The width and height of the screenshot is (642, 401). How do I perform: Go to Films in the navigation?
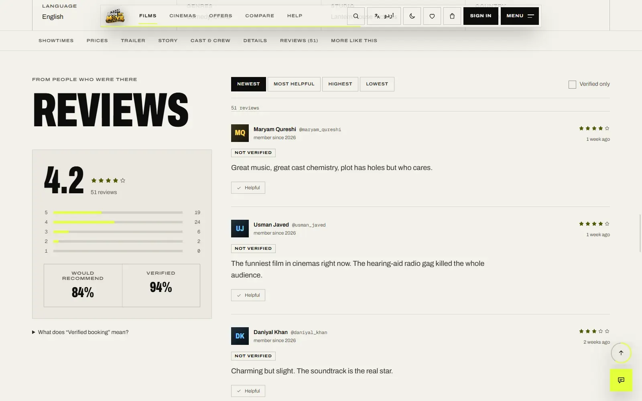pos(148,16)
